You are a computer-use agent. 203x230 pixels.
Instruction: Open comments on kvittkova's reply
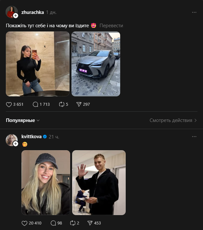(54, 223)
